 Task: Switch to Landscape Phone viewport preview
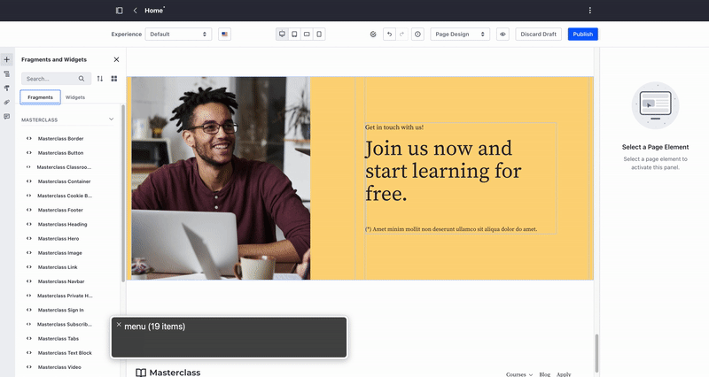pyautogui.click(x=307, y=35)
